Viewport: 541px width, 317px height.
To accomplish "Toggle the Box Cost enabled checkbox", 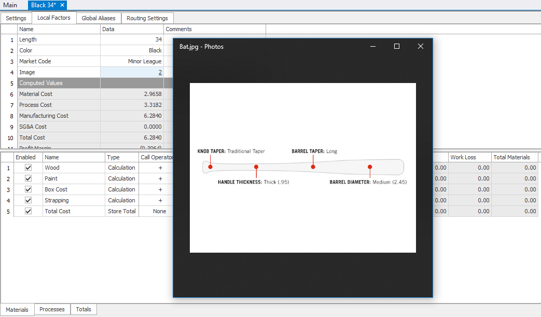I will (29, 189).
